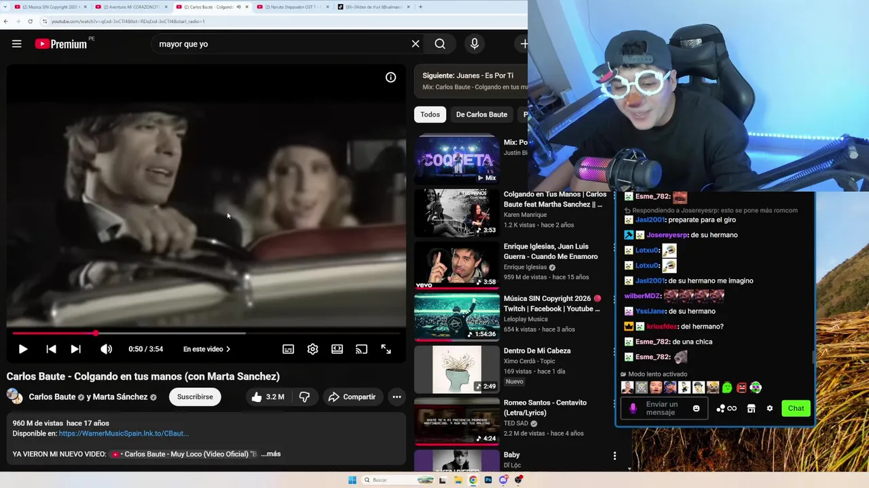The width and height of the screenshot is (869, 488).
Task: Subscribe using the Suscribirse button
Action: point(195,397)
